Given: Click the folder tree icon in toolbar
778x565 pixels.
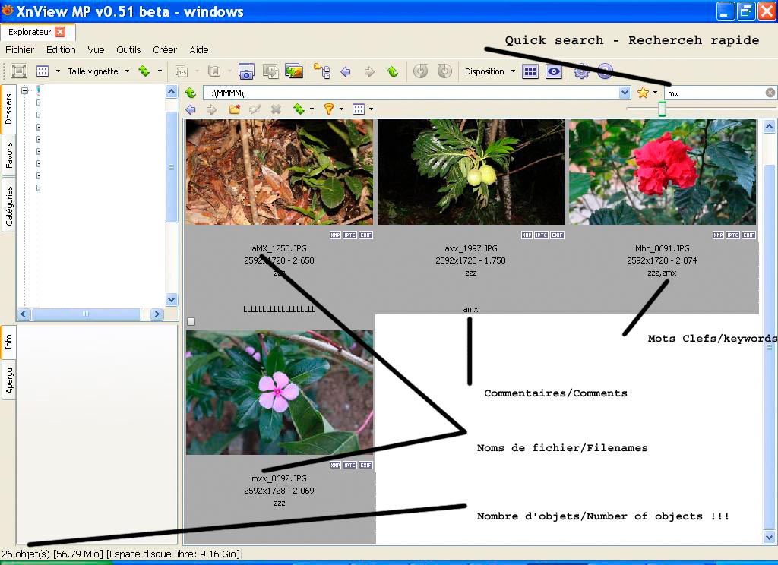Looking at the screenshot, I should (x=322, y=71).
